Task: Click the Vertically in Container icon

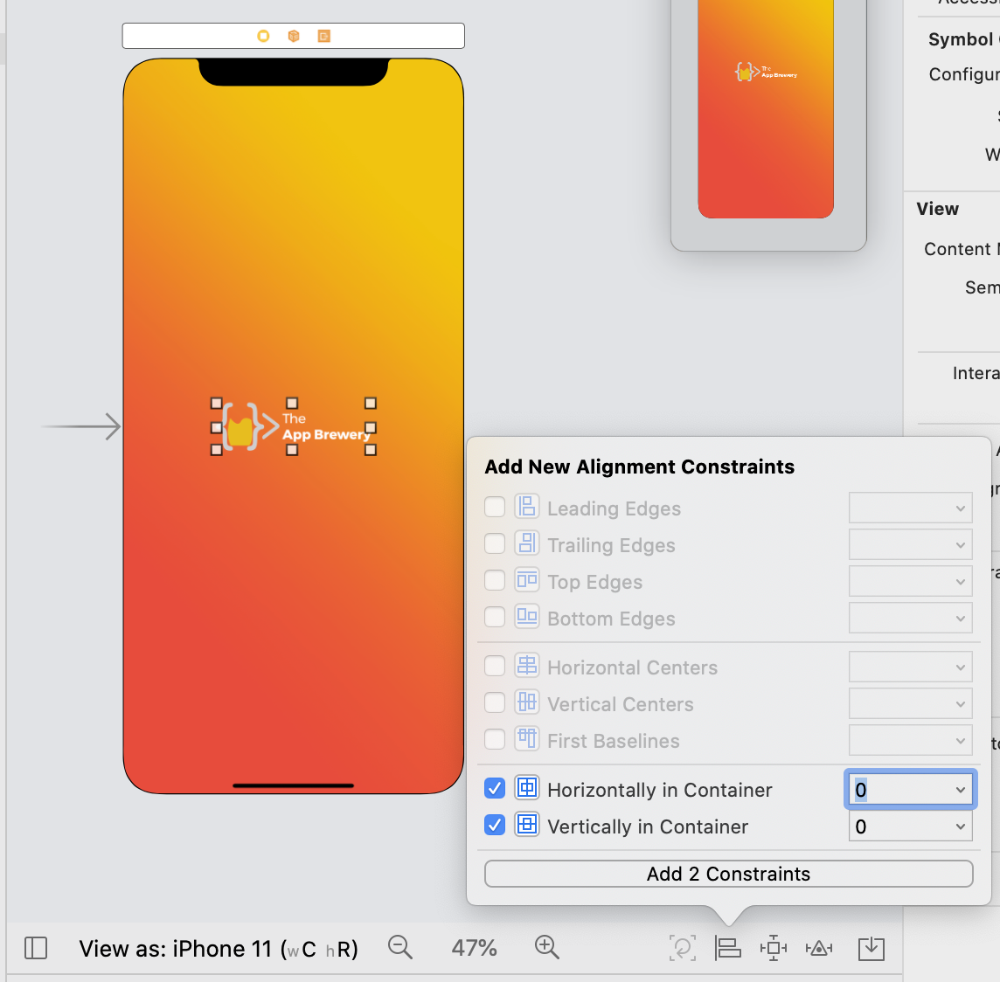Action: pyautogui.click(x=527, y=826)
